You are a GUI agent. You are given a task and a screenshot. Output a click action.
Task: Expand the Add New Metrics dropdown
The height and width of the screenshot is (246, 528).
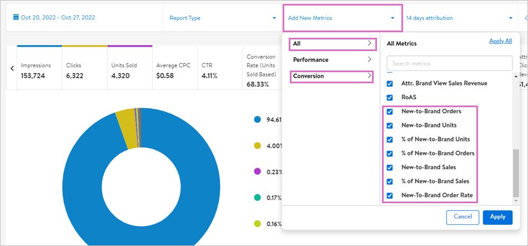pyautogui.click(x=341, y=18)
